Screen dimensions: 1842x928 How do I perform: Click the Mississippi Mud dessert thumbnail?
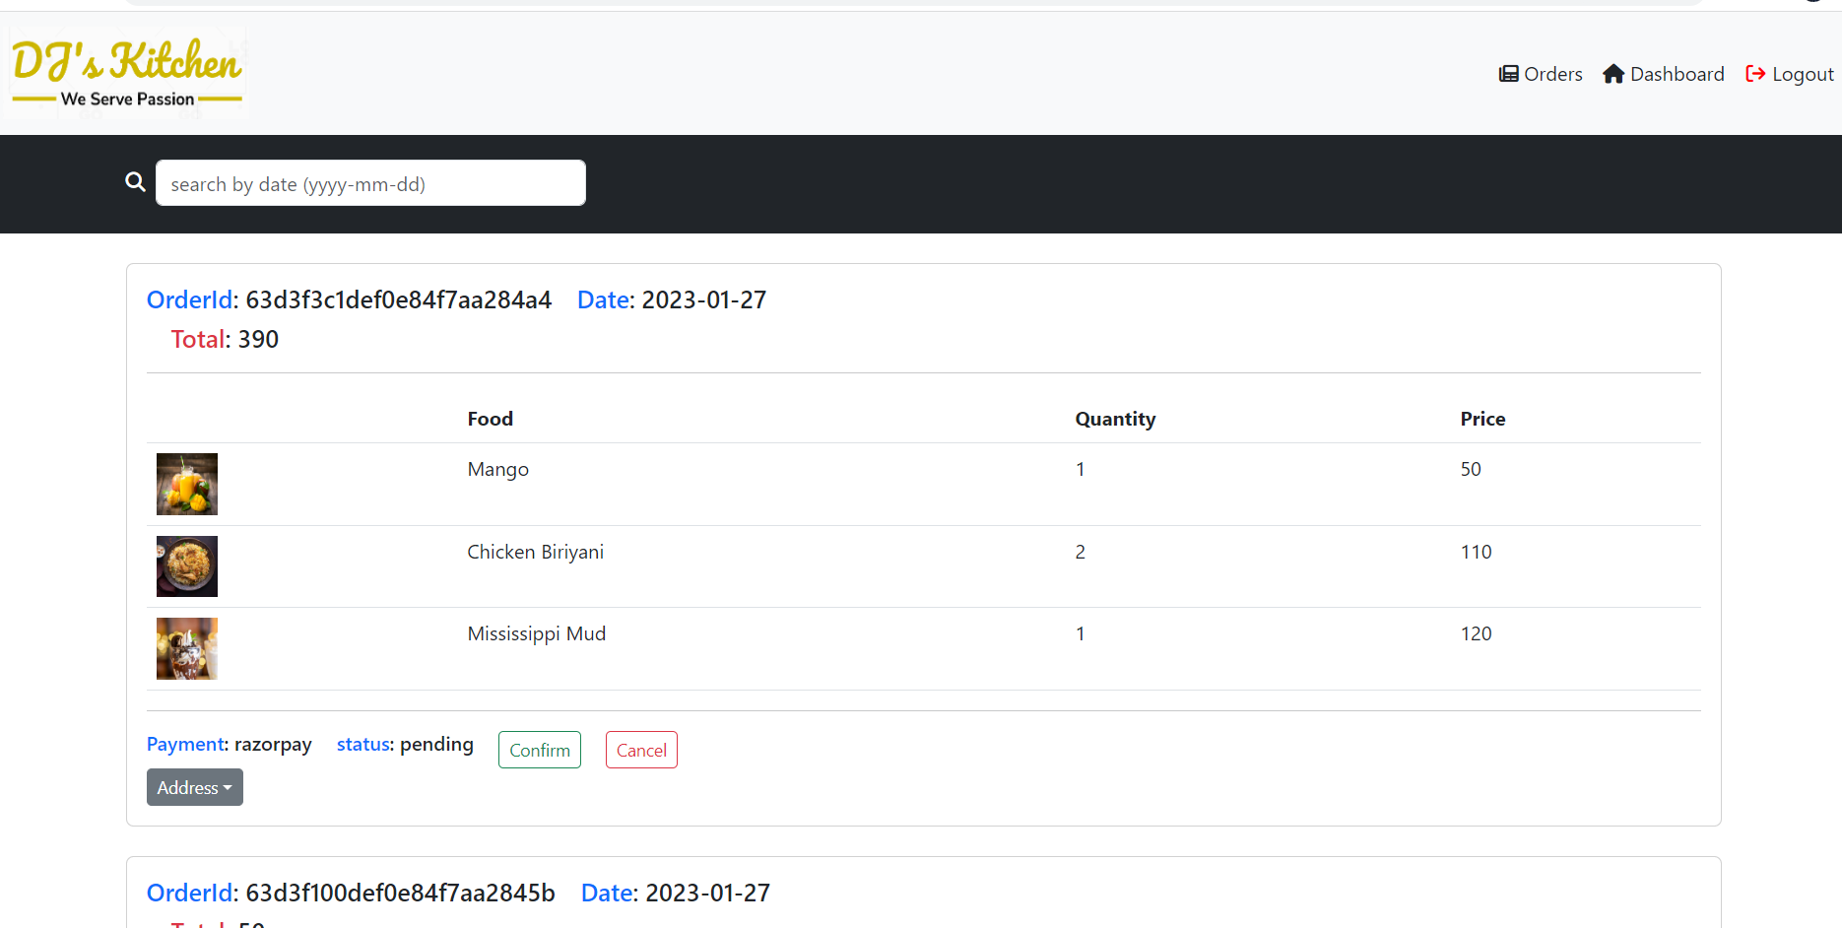coord(186,648)
